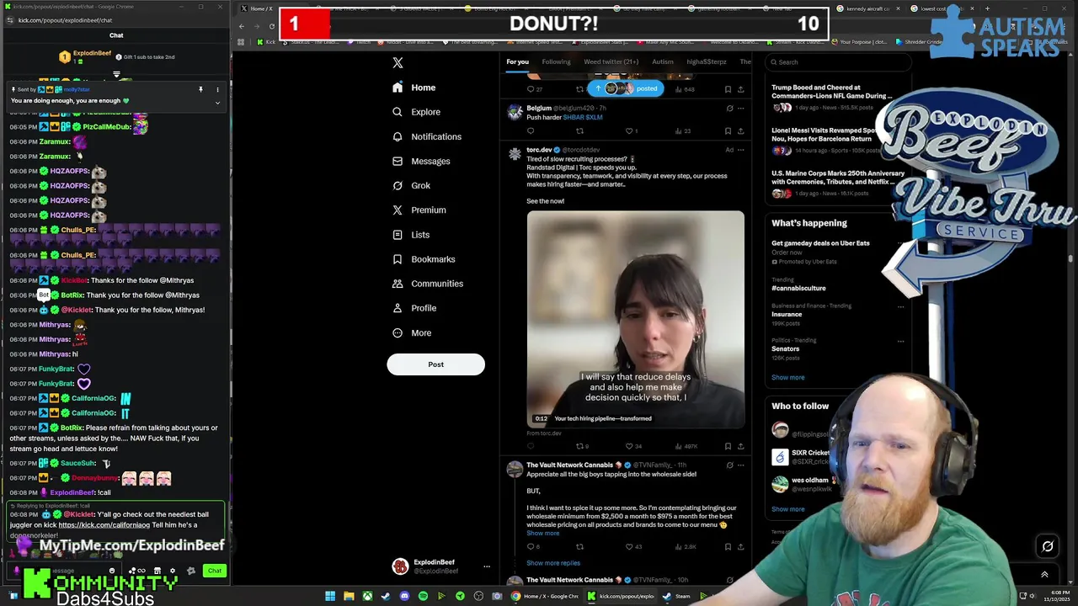The width and height of the screenshot is (1078, 606).
Task: Show more under Who to follow
Action: pyautogui.click(x=787, y=509)
